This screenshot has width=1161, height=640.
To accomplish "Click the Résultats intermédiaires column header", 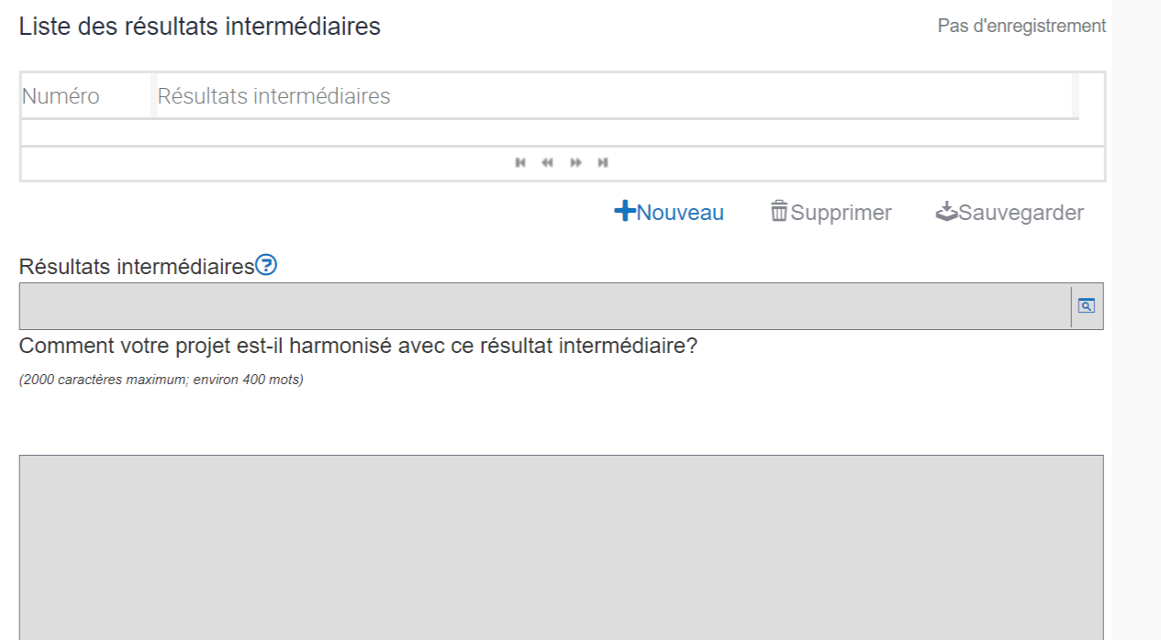I will click(x=274, y=96).
